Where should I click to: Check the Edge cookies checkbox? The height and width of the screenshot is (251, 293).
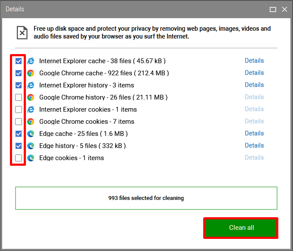click(19, 158)
